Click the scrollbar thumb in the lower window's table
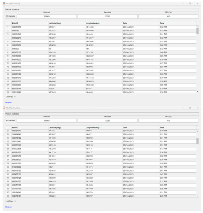Screen dimensions: 203x213 [x=198, y=141]
